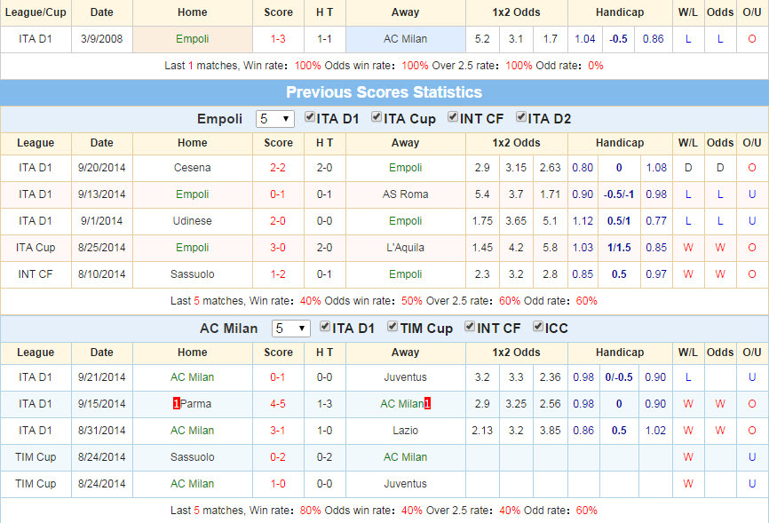
Task: Click the 8/31/2014 date cell
Action: click(x=101, y=431)
